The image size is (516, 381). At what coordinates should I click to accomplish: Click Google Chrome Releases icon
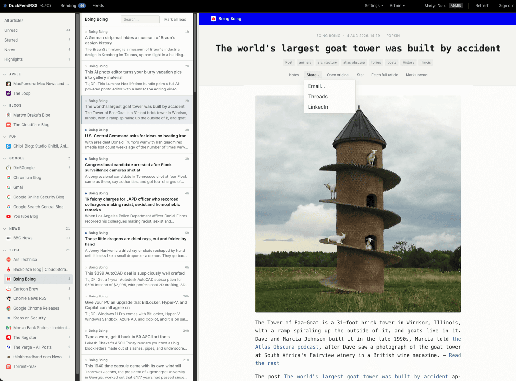coord(9,308)
